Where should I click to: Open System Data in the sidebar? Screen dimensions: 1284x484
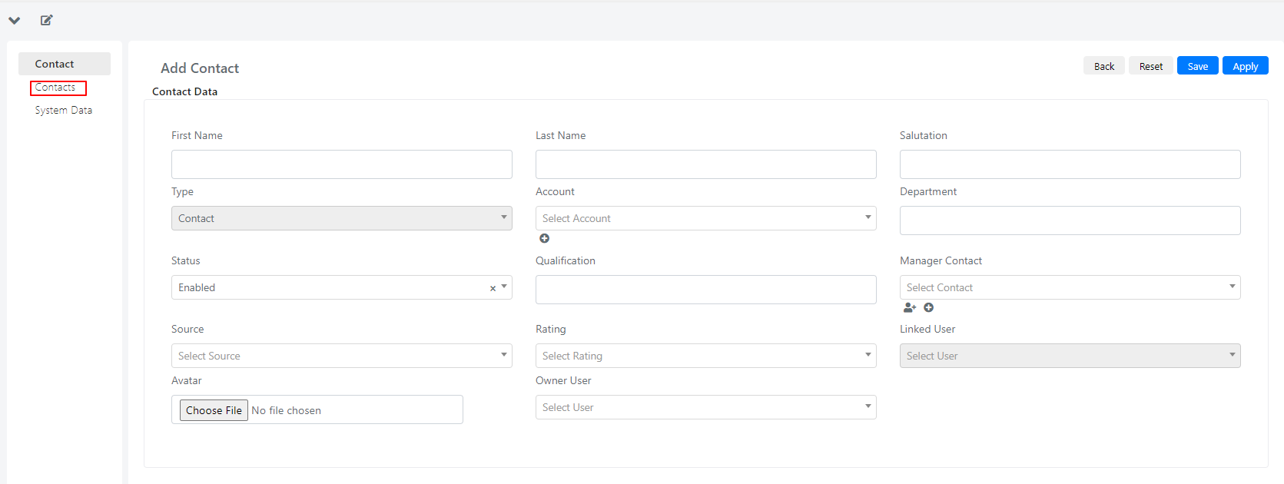click(64, 111)
